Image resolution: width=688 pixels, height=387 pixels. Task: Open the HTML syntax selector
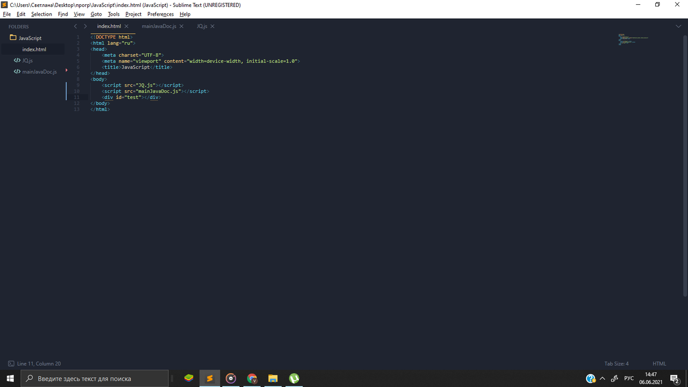click(660, 364)
